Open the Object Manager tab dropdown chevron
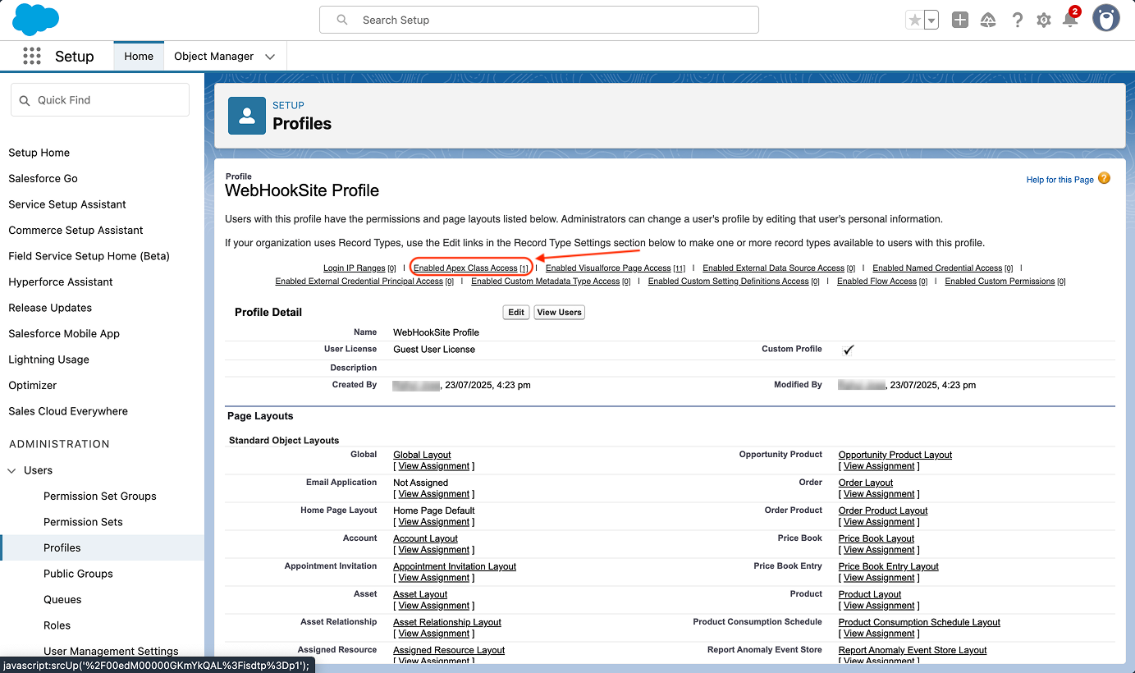1135x673 pixels. point(270,57)
